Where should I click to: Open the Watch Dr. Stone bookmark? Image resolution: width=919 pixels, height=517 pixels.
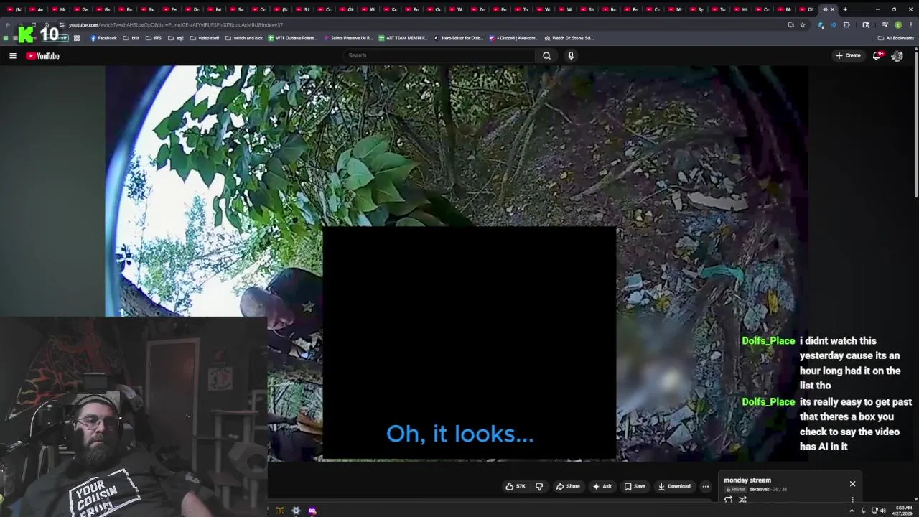[x=569, y=38]
